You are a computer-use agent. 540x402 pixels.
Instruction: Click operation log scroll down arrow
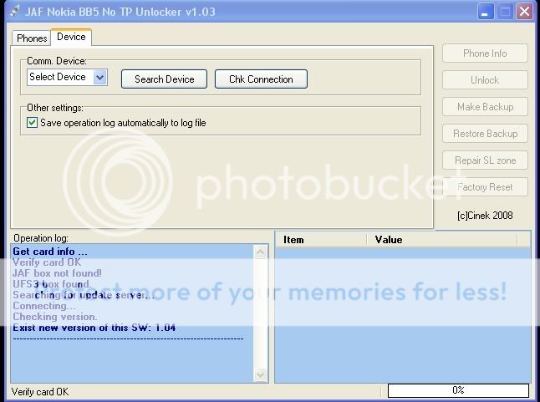point(260,374)
